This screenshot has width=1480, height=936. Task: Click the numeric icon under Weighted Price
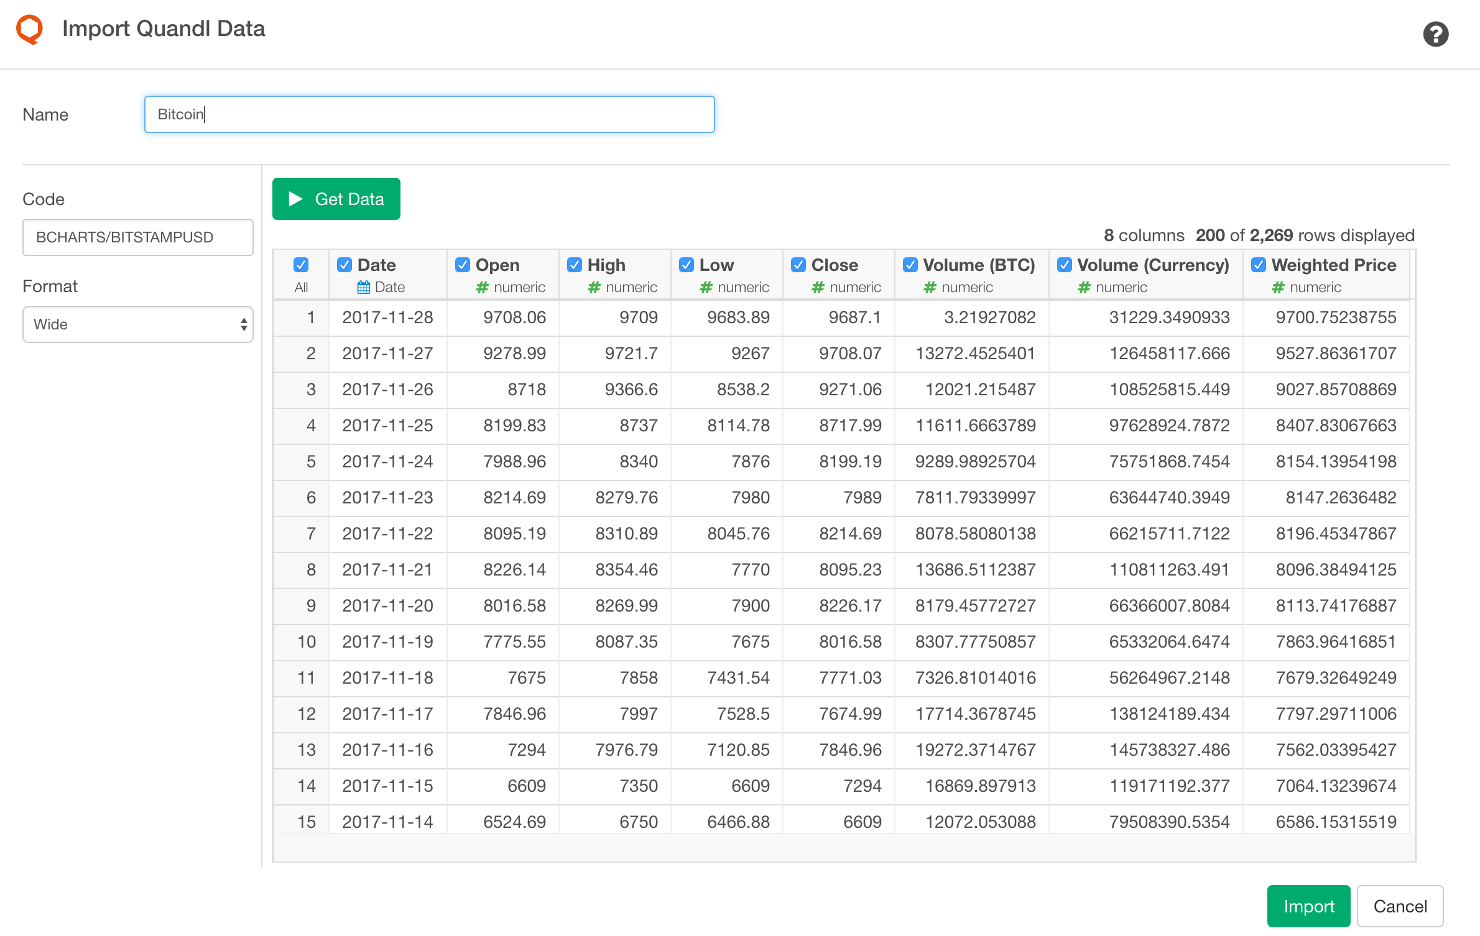(x=1279, y=287)
